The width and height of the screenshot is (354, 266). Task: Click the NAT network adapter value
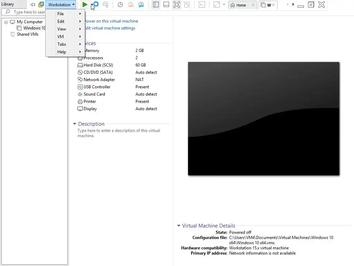click(x=140, y=80)
